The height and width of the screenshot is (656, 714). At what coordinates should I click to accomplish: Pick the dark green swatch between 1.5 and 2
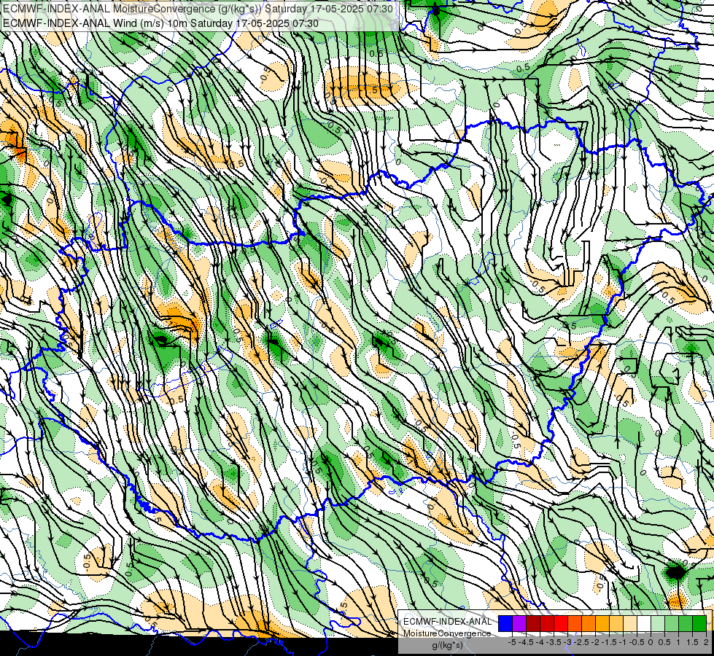tap(699, 623)
